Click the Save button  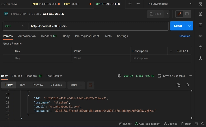[155, 14]
